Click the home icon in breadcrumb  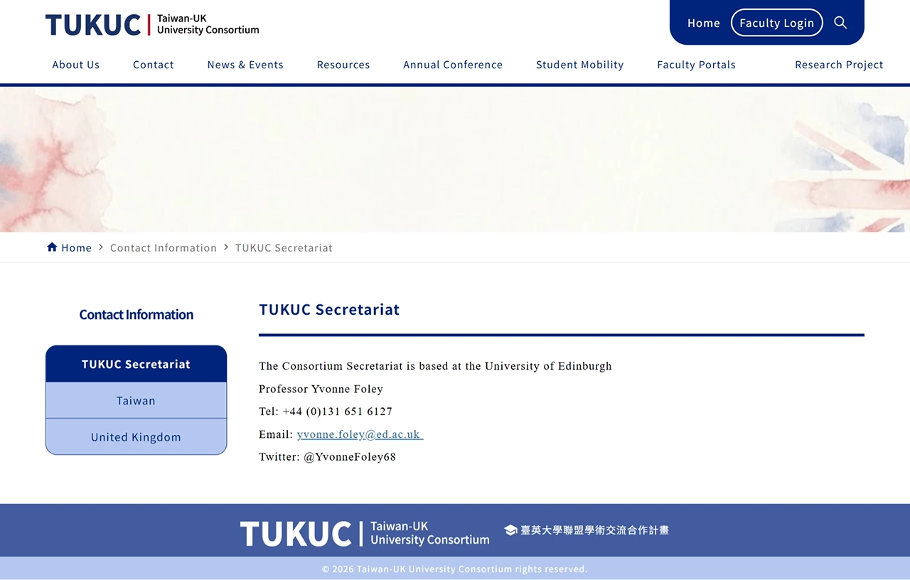pyautogui.click(x=52, y=247)
